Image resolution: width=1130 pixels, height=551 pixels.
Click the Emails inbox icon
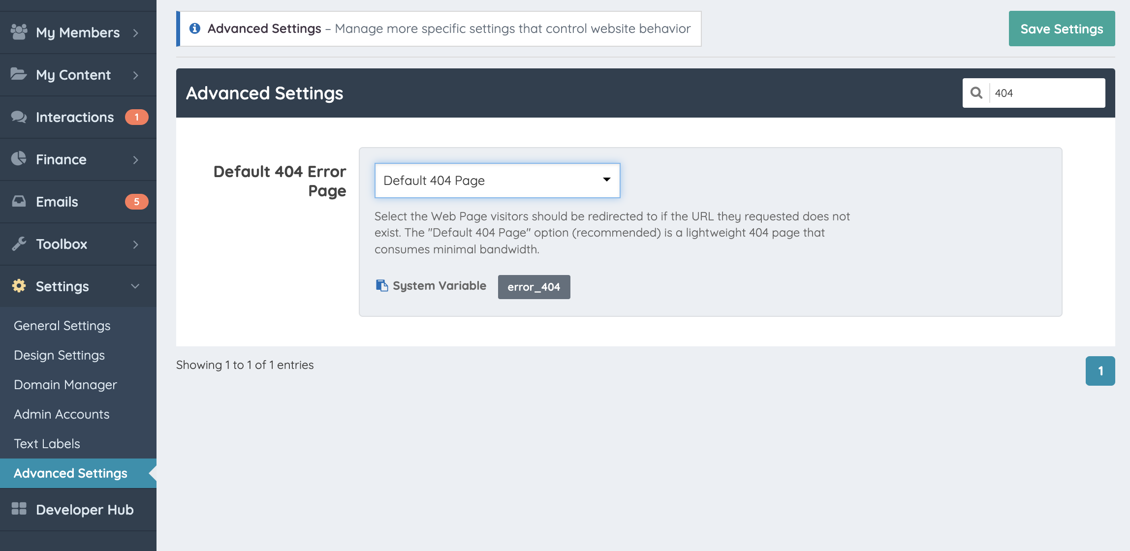click(x=19, y=201)
